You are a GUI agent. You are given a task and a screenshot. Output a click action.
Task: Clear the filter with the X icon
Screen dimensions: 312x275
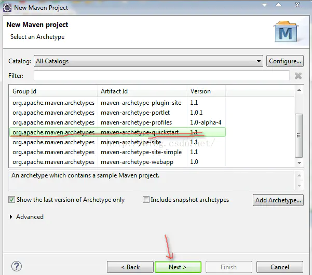click(298, 76)
